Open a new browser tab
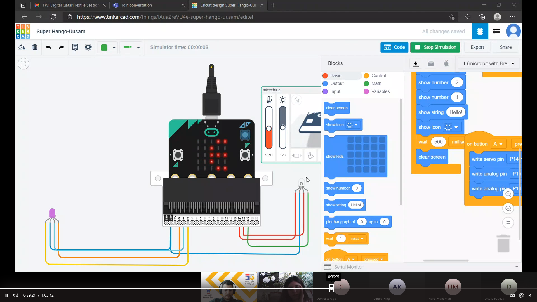 273,5
